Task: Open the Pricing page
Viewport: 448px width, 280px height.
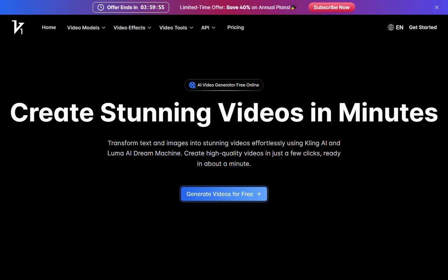Action: (x=236, y=27)
